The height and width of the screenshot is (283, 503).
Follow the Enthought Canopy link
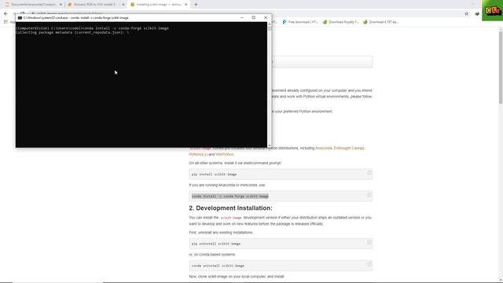[349, 149]
